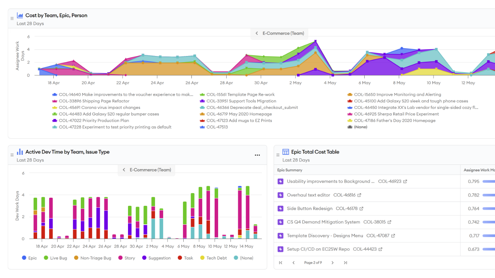The width and height of the screenshot is (495, 278).
Task: Click the bar chart icon beside Active Dev Time
Action: point(20,152)
